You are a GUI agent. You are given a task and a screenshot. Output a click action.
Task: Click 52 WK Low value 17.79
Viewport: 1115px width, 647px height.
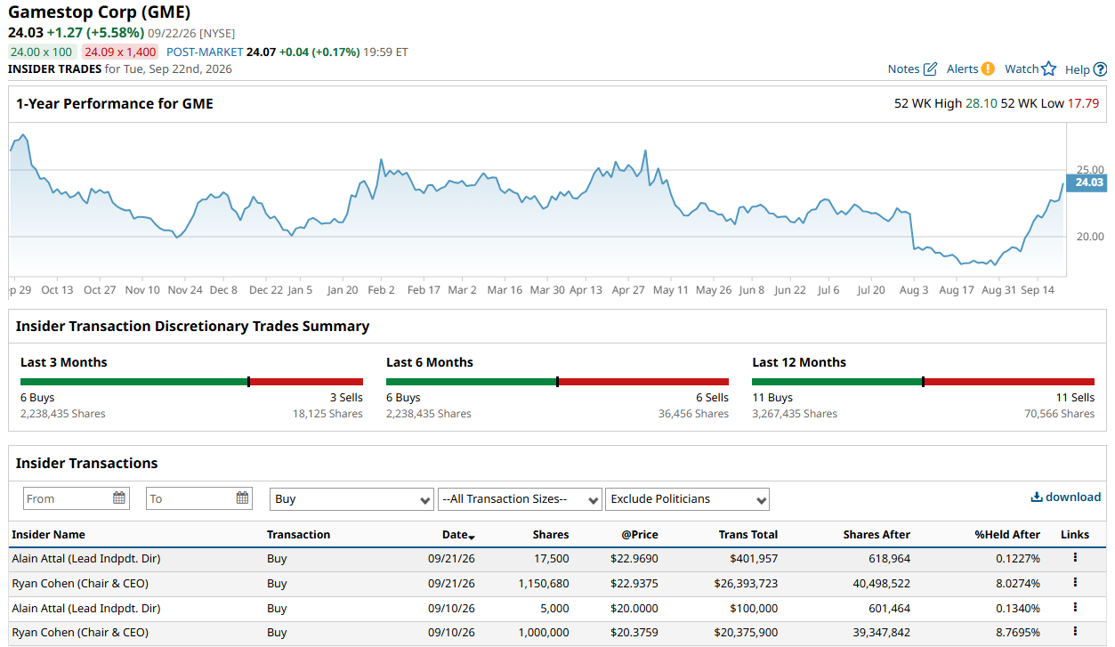pyautogui.click(x=1083, y=103)
